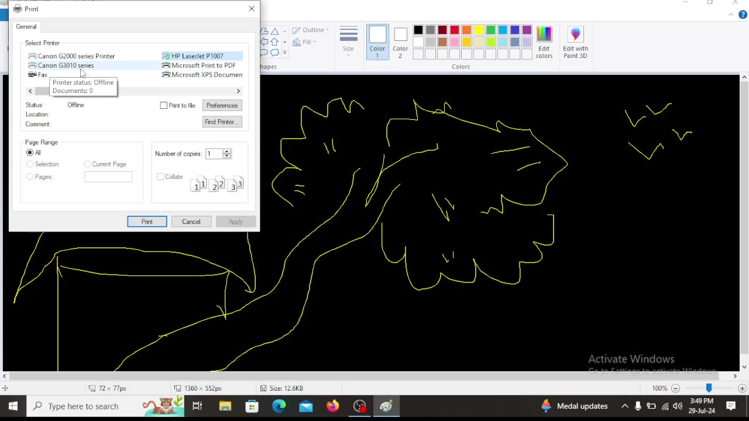Open File Explorer from the taskbar

tap(225, 406)
